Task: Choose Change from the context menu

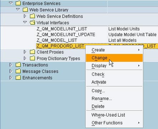Action: point(114,58)
